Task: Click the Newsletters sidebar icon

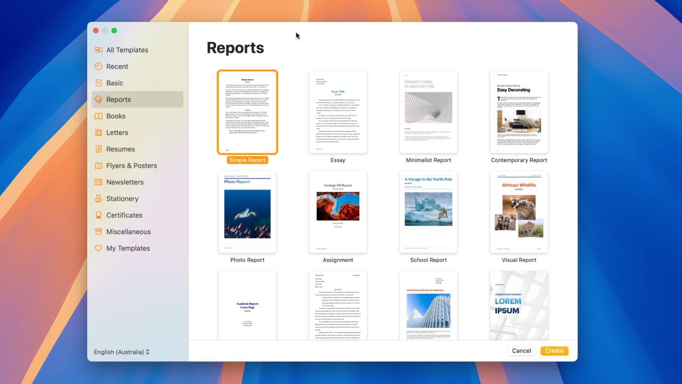Action: [x=98, y=182]
